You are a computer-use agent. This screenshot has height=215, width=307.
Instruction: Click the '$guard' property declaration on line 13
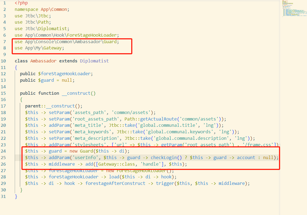tap(44, 80)
